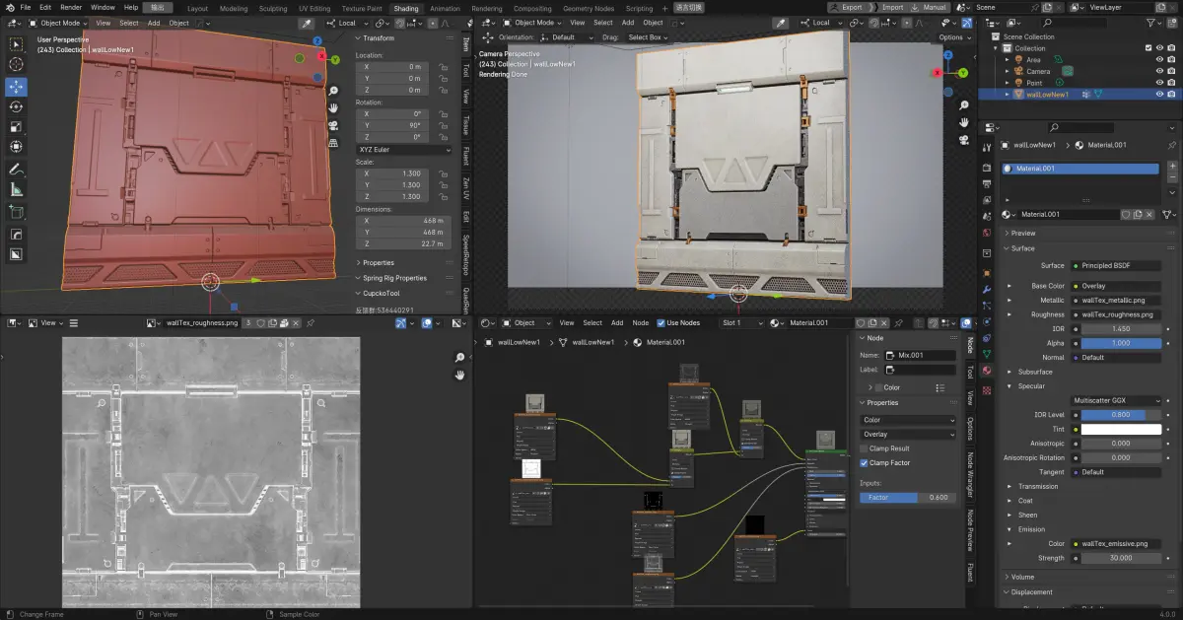Expand the Subsurface section
Image resolution: width=1183 pixels, height=620 pixels.
[x=1035, y=372]
